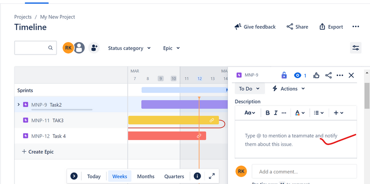This screenshot has height=184, width=370.
Task: Expand the MNP-9 Task2 row
Action: 18,104
